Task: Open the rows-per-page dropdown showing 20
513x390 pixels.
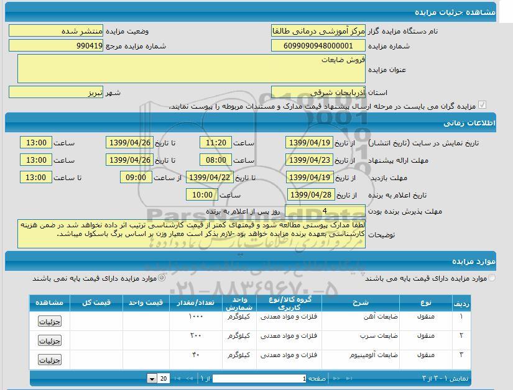Action: [152, 379]
